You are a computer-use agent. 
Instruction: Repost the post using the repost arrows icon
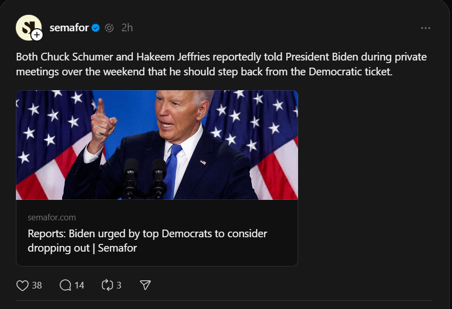(107, 285)
